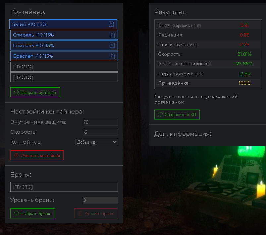Click the Биол. заражение value 0.91

pyautogui.click(x=244, y=25)
